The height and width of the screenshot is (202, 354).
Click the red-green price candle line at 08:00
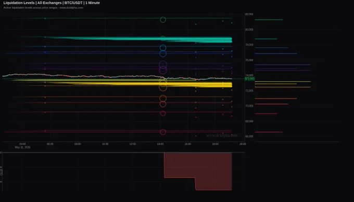pos(78,76)
